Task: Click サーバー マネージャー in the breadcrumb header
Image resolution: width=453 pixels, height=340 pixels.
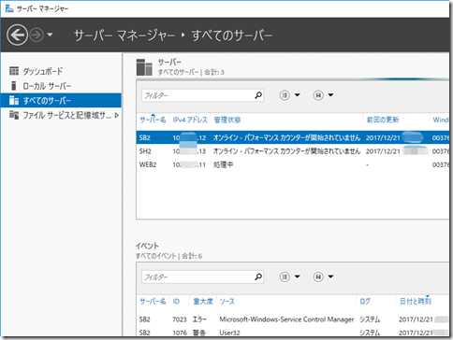Action: pos(124,35)
